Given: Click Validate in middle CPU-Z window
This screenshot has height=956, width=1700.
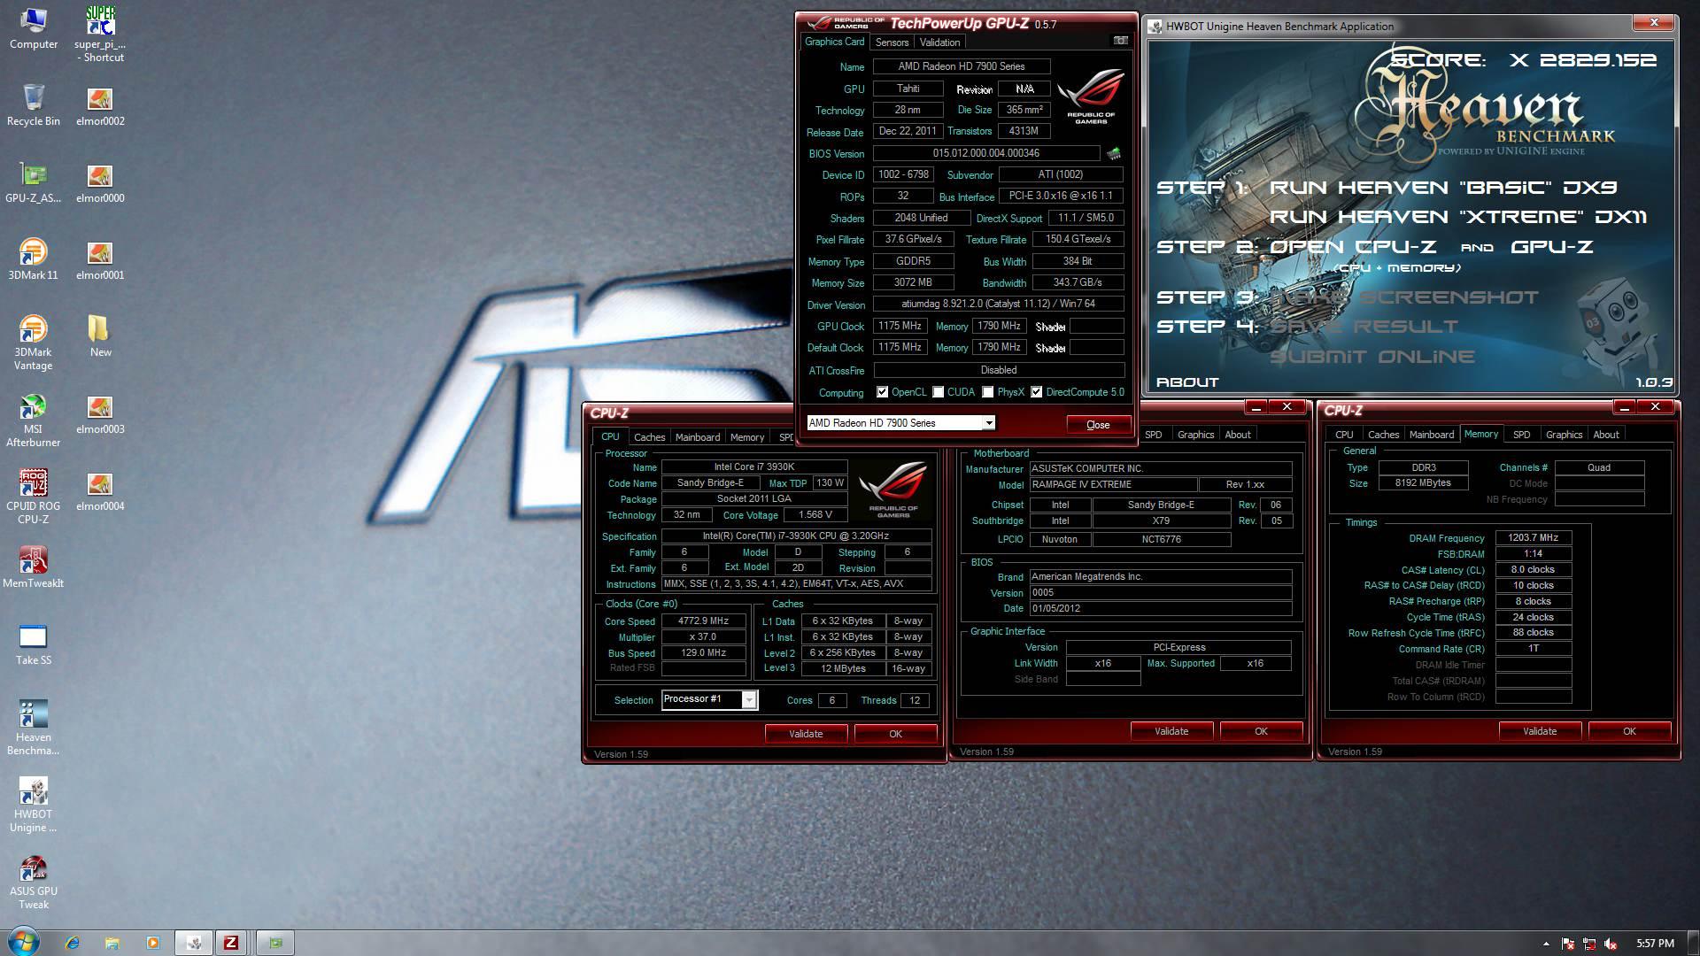Looking at the screenshot, I should (1171, 731).
